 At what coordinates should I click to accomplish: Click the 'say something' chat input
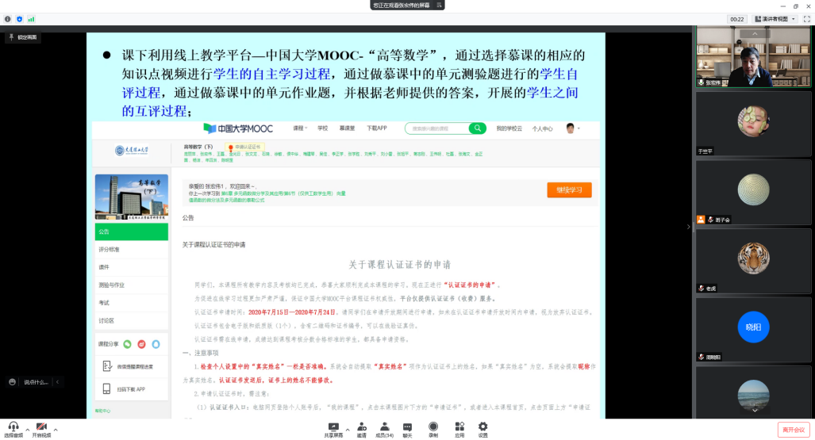click(36, 382)
